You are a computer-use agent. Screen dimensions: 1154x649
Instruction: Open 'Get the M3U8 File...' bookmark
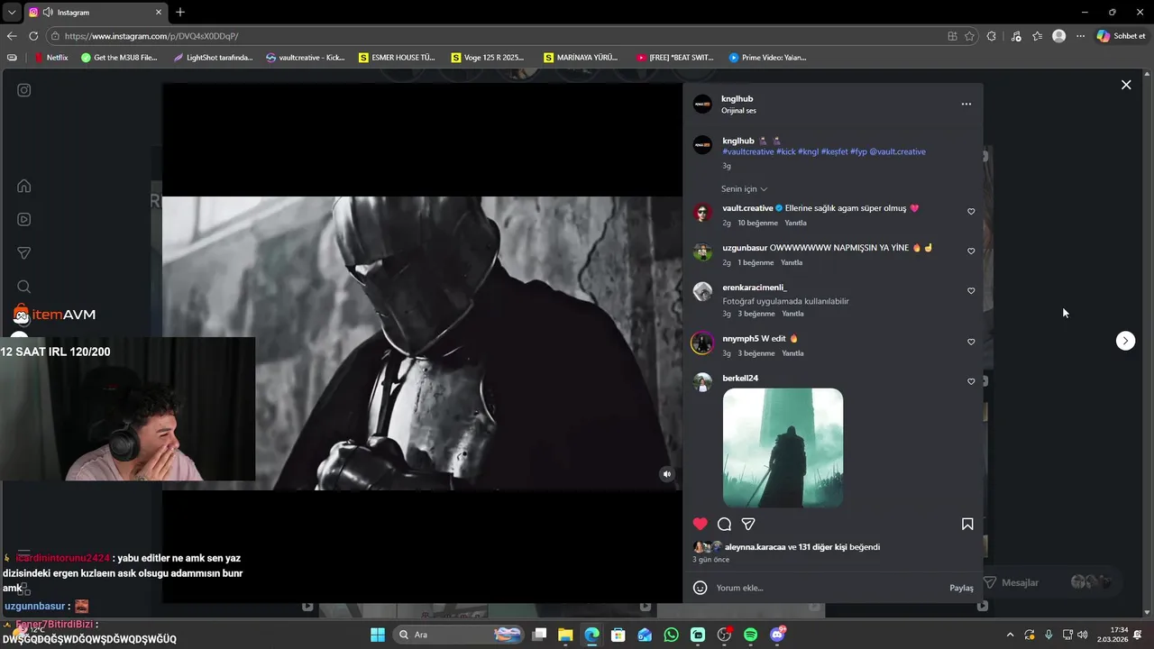click(120, 58)
